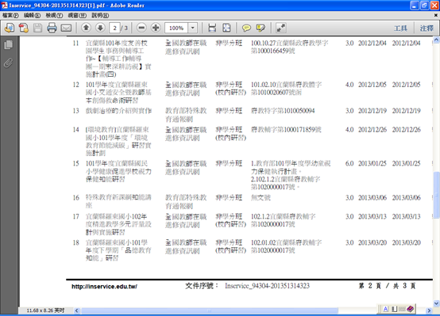
Task: Open the zoom percentage dropdown arrow
Action: pyautogui.click(x=192, y=28)
